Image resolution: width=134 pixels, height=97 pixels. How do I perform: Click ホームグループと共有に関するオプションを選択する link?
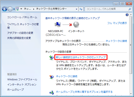[x=84, y=92]
